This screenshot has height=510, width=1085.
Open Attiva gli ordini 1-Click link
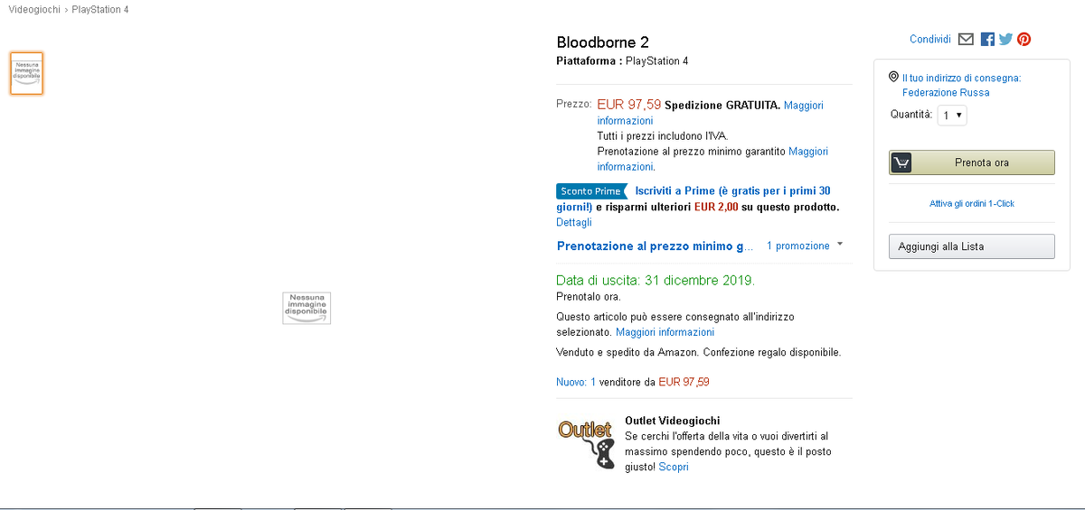point(971,203)
